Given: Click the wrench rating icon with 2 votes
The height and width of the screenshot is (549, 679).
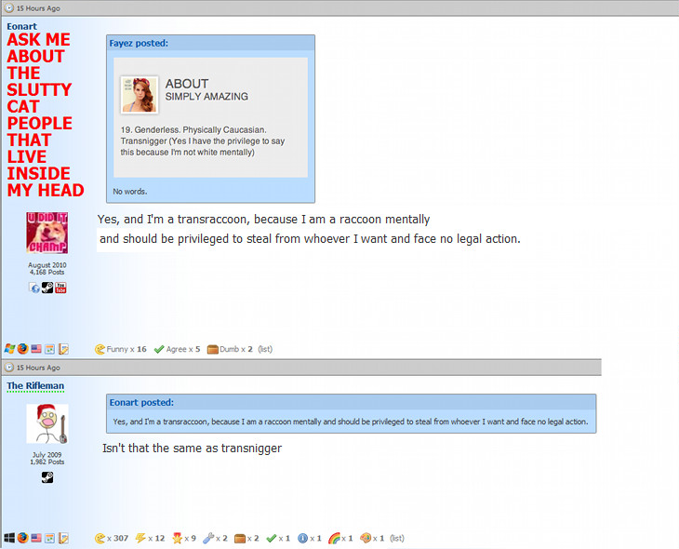Looking at the screenshot, I should pos(207,538).
